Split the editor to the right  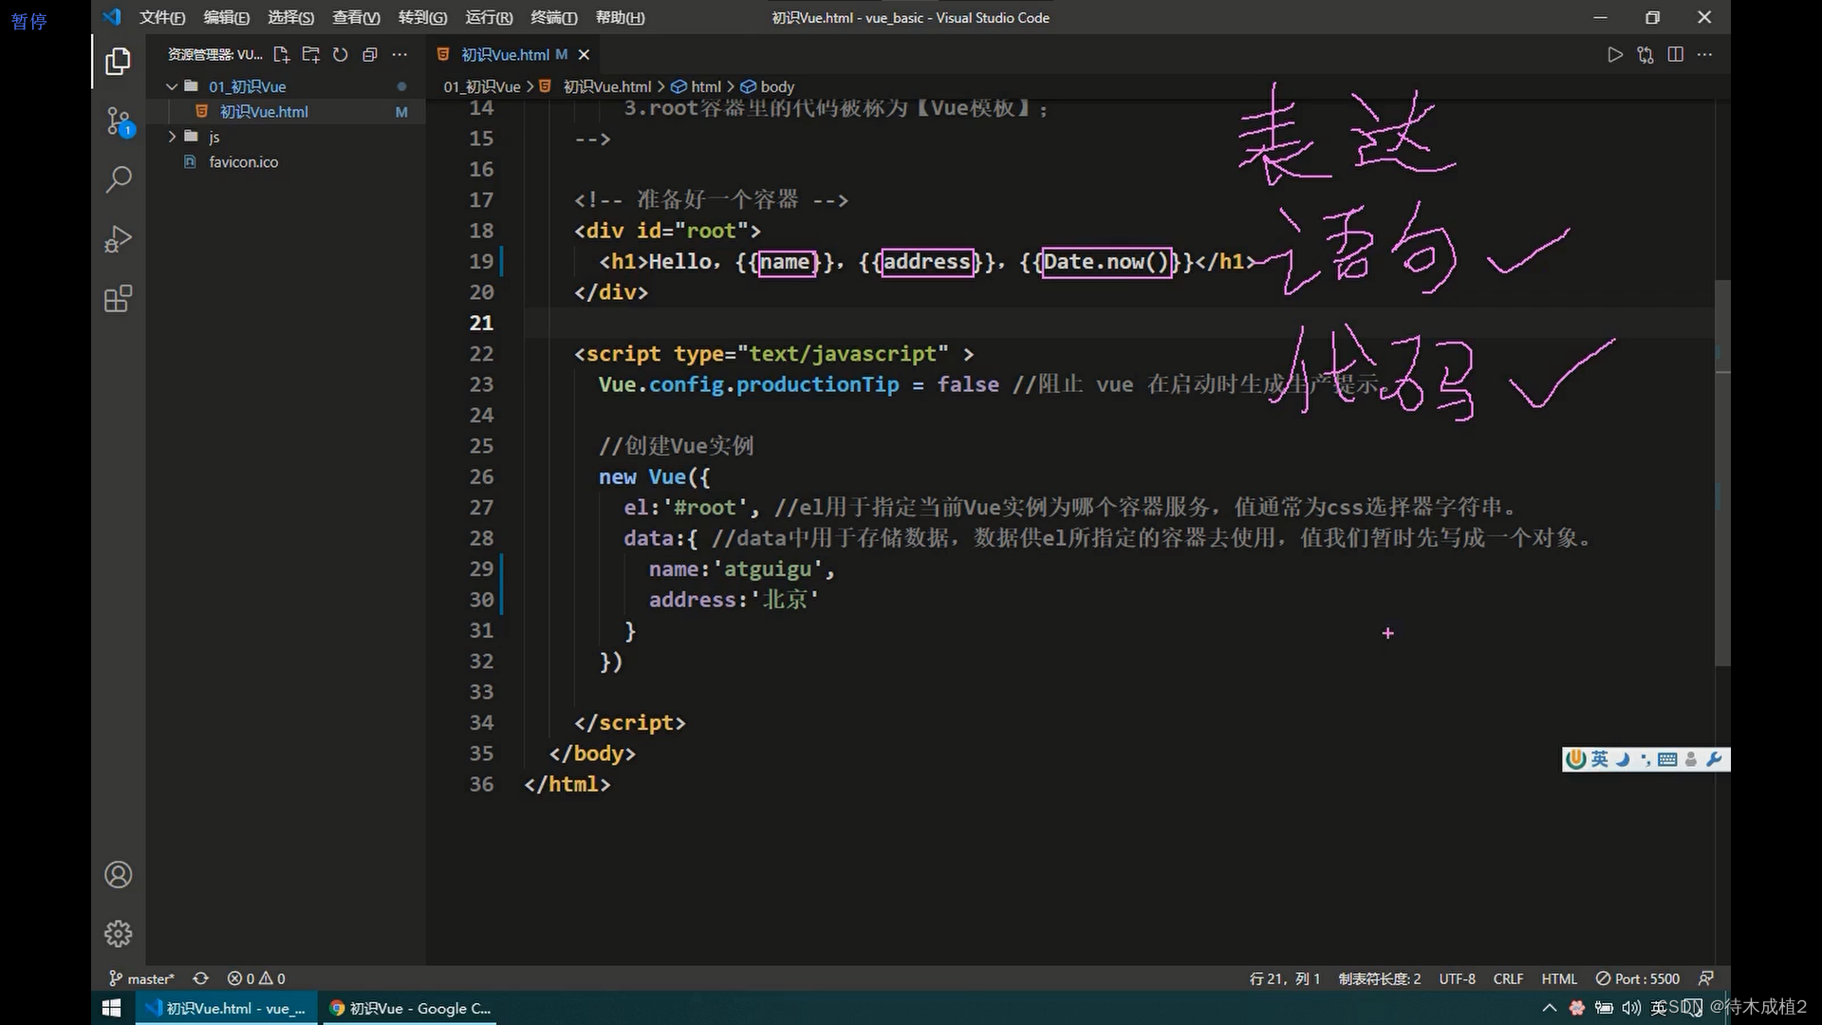point(1676,55)
